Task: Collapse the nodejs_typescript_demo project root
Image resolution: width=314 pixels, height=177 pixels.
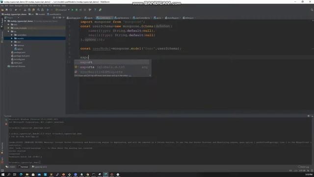Action: pyautogui.click(x=5, y=21)
